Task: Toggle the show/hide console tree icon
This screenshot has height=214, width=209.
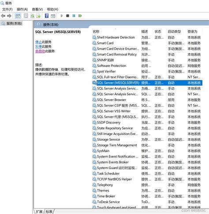Action: 18,16
